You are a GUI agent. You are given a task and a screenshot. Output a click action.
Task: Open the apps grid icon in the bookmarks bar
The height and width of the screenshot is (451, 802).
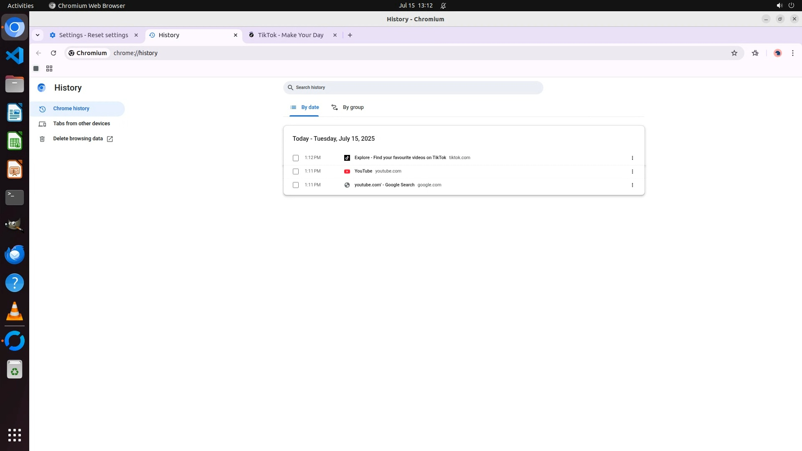[x=49, y=68]
